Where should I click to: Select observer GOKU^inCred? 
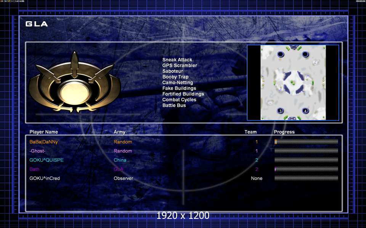click(x=45, y=179)
